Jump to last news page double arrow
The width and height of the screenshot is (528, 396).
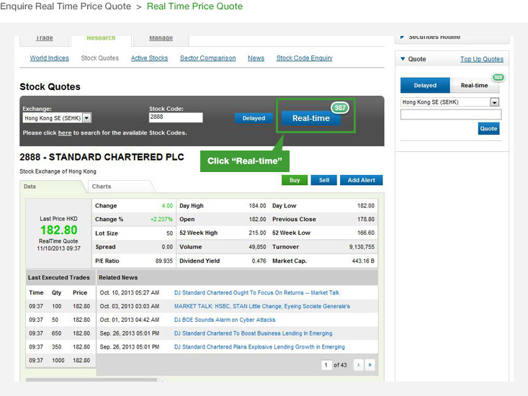click(370, 365)
